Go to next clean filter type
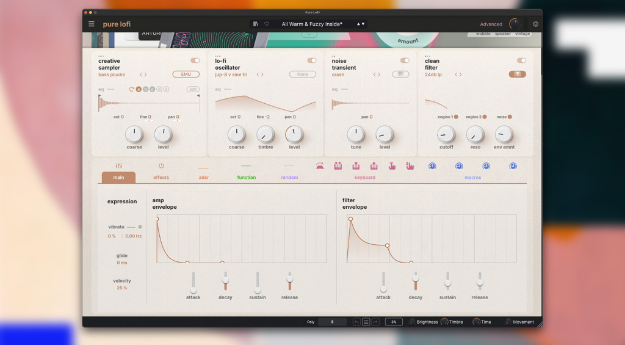 pos(460,74)
